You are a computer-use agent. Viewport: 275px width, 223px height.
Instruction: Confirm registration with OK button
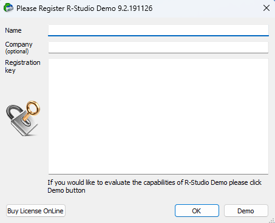(197, 211)
